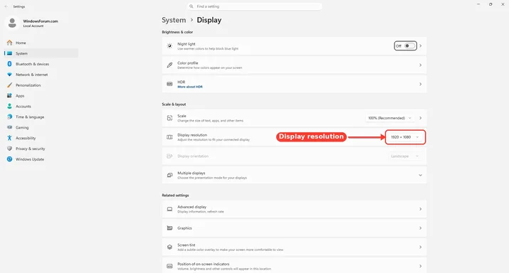Click the Advanced display row title

click(x=191, y=207)
